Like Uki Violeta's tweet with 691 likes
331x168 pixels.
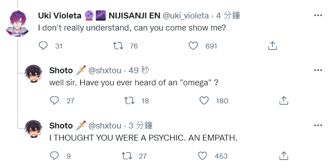193,46
